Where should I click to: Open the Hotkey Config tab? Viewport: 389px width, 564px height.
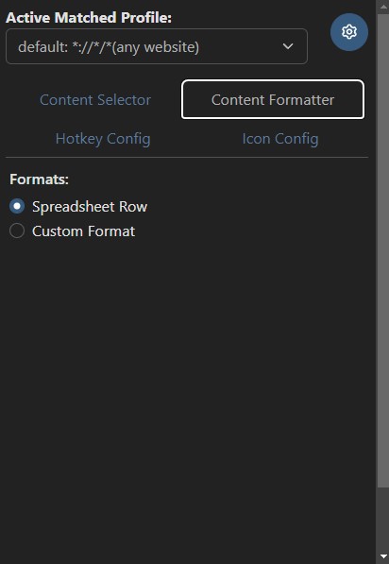(x=103, y=139)
